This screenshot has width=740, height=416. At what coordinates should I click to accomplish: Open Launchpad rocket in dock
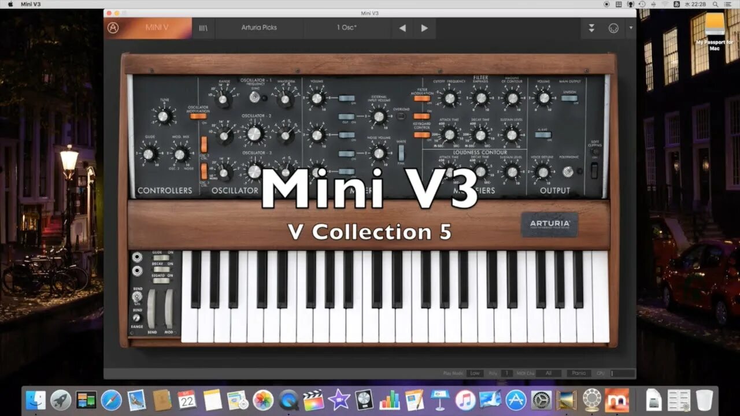click(61, 400)
